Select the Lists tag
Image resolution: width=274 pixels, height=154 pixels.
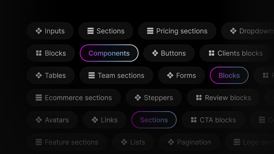pos(133,142)
